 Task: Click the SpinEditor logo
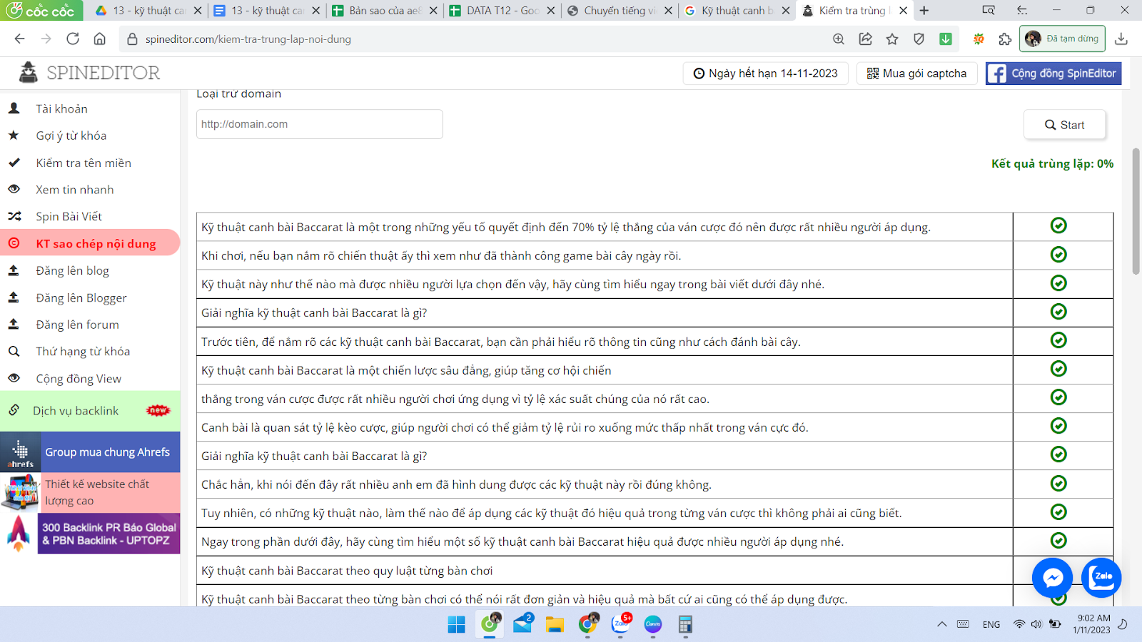click(x=89, y=73)
